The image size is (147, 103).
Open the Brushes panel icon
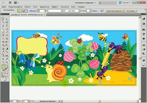(144, 34)
